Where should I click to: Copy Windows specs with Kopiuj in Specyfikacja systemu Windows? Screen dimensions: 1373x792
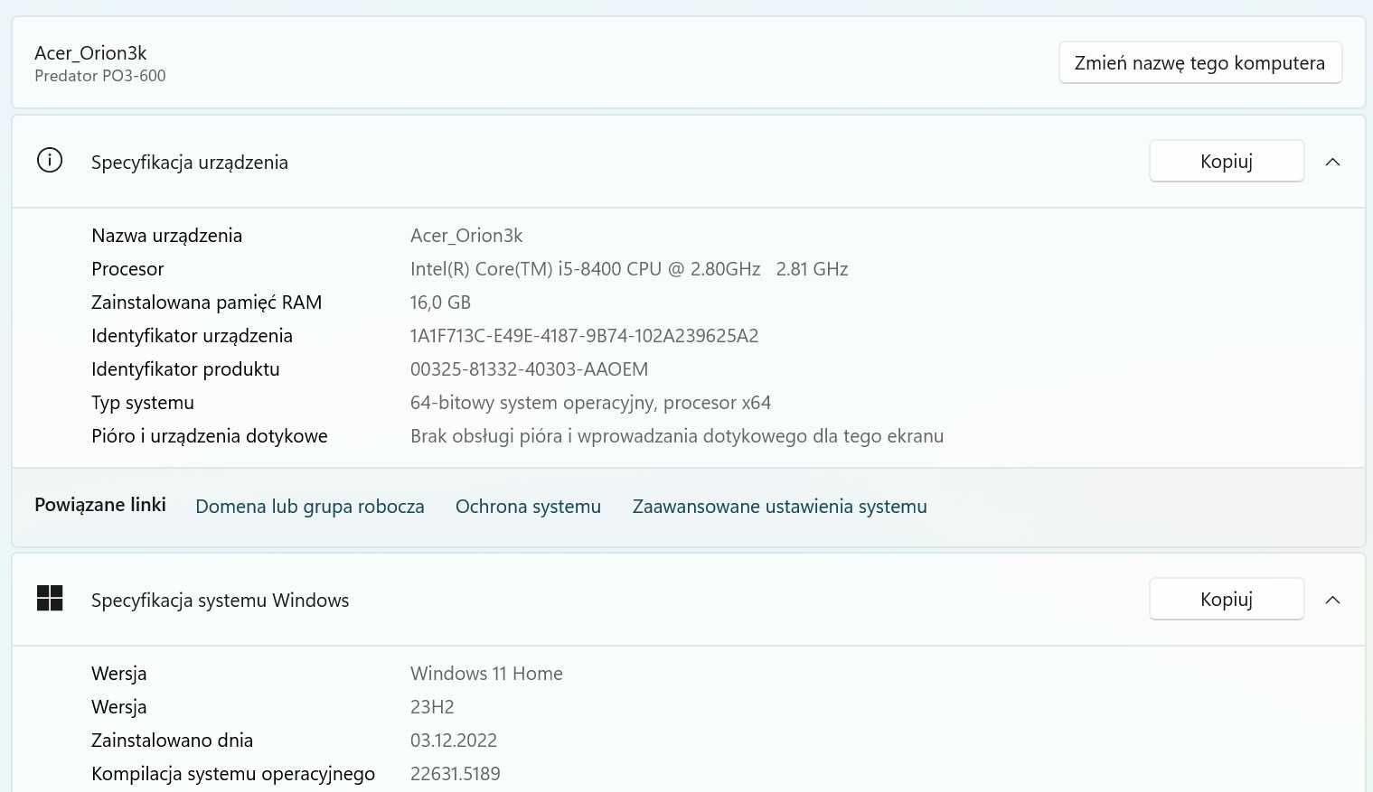[1227, 599]
